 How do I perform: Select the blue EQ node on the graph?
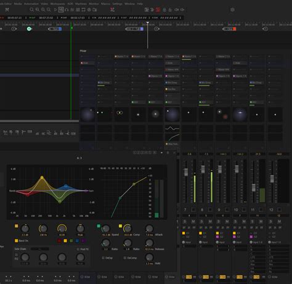point(66,186)
